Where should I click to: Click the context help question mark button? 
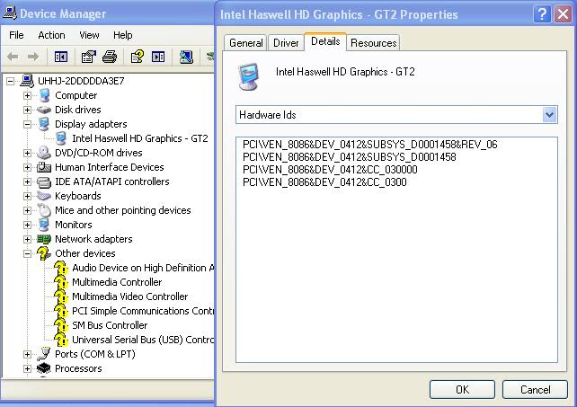pyautogui.click(x=542, y=14)
